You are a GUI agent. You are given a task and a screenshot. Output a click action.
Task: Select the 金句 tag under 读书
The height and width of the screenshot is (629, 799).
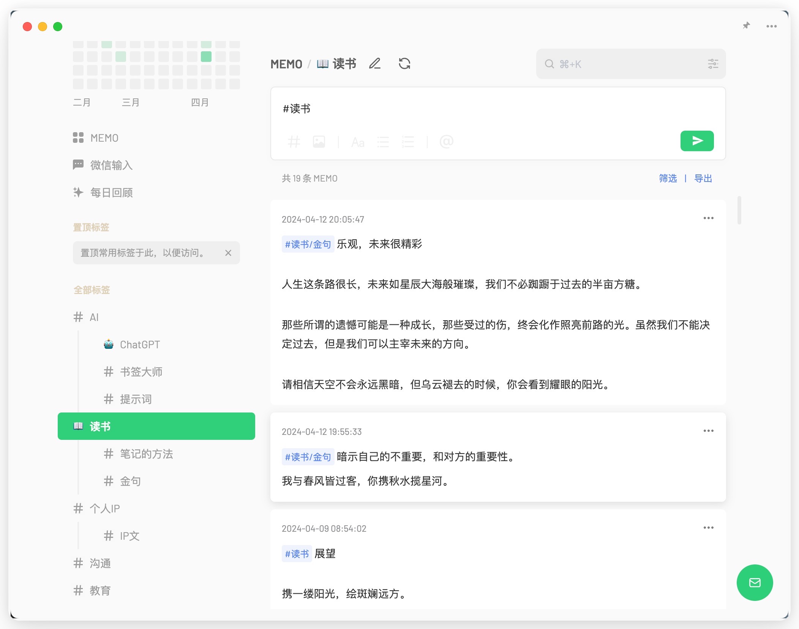[130, 481]
